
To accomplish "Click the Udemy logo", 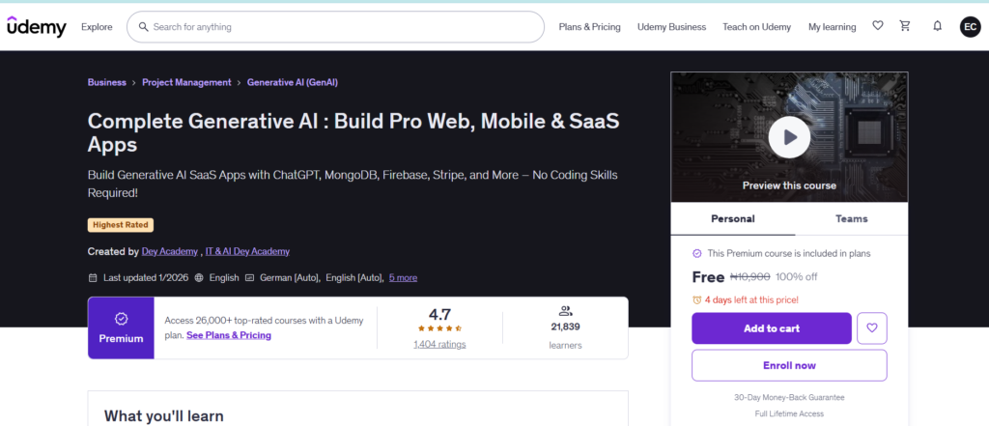I will pos(37,27).
